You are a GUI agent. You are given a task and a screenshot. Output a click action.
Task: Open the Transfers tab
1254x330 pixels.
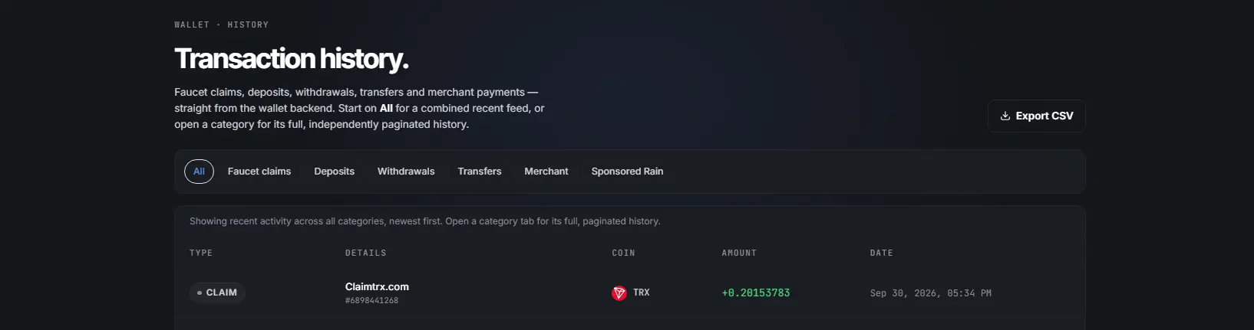pos(480,172)
